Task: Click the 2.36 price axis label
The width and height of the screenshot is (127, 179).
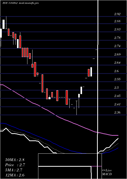Action: [x=117, y=113]
